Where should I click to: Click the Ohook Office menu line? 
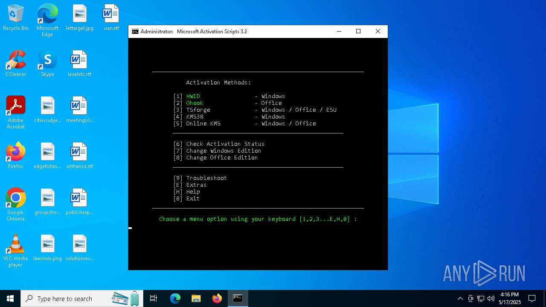pos(227,103)
